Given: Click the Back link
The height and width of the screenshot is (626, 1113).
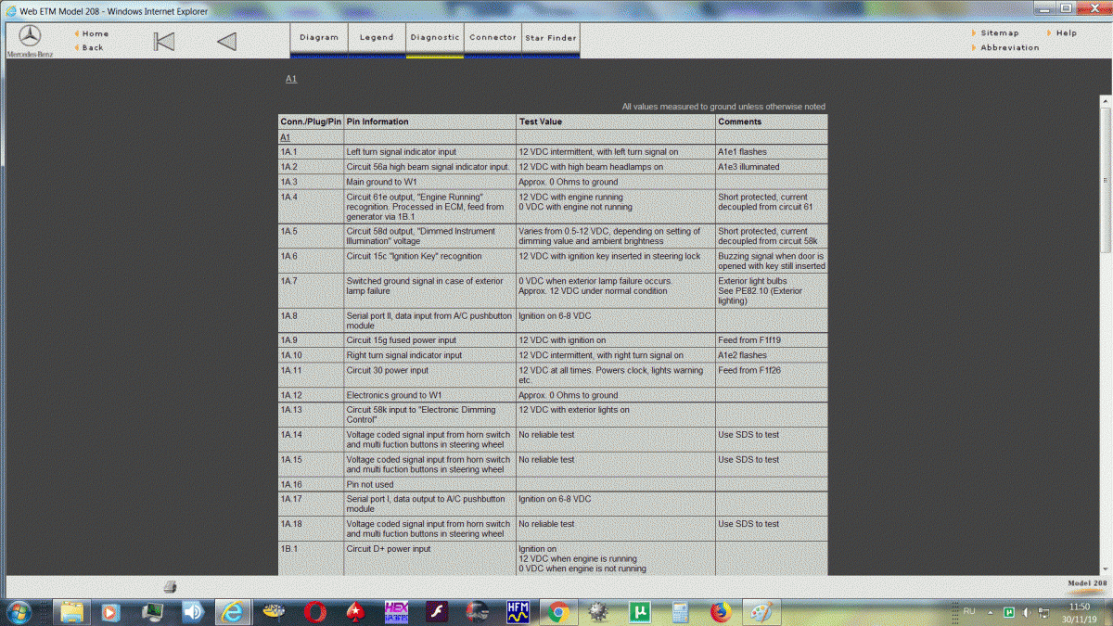Looking at the screenshot, I should coord(93,47).
